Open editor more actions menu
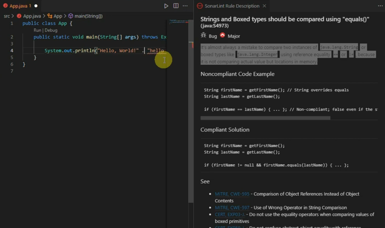385x228 pixels. [x=185, y=6]
